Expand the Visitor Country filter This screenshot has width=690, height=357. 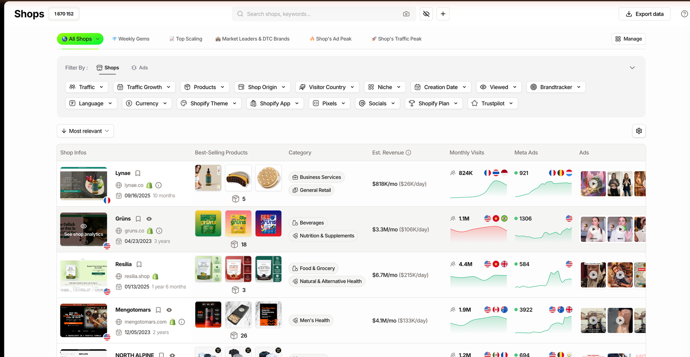coord(327,87)
